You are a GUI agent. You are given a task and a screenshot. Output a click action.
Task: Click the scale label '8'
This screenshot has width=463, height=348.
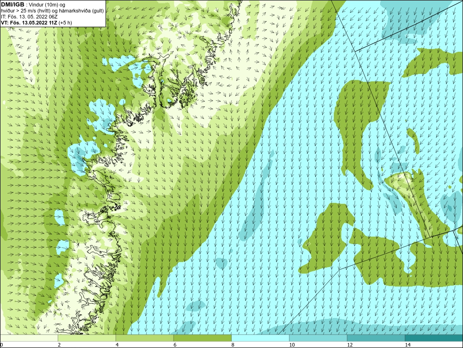(233, 345)
